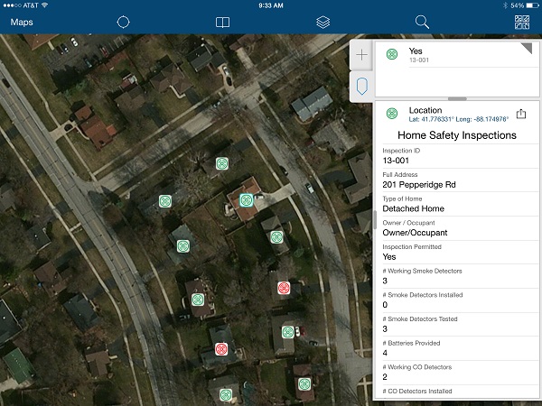Tap the bottom-most green inspection marker
Viewport: 542px width, 406px height.
(226, 394)
